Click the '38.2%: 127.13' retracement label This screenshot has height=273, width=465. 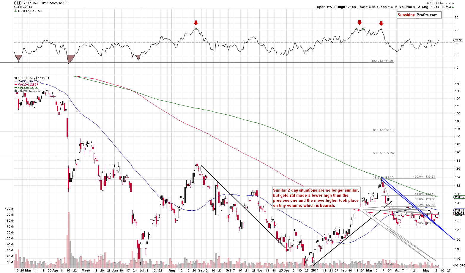pyautogui.click(x=425, y=205)
